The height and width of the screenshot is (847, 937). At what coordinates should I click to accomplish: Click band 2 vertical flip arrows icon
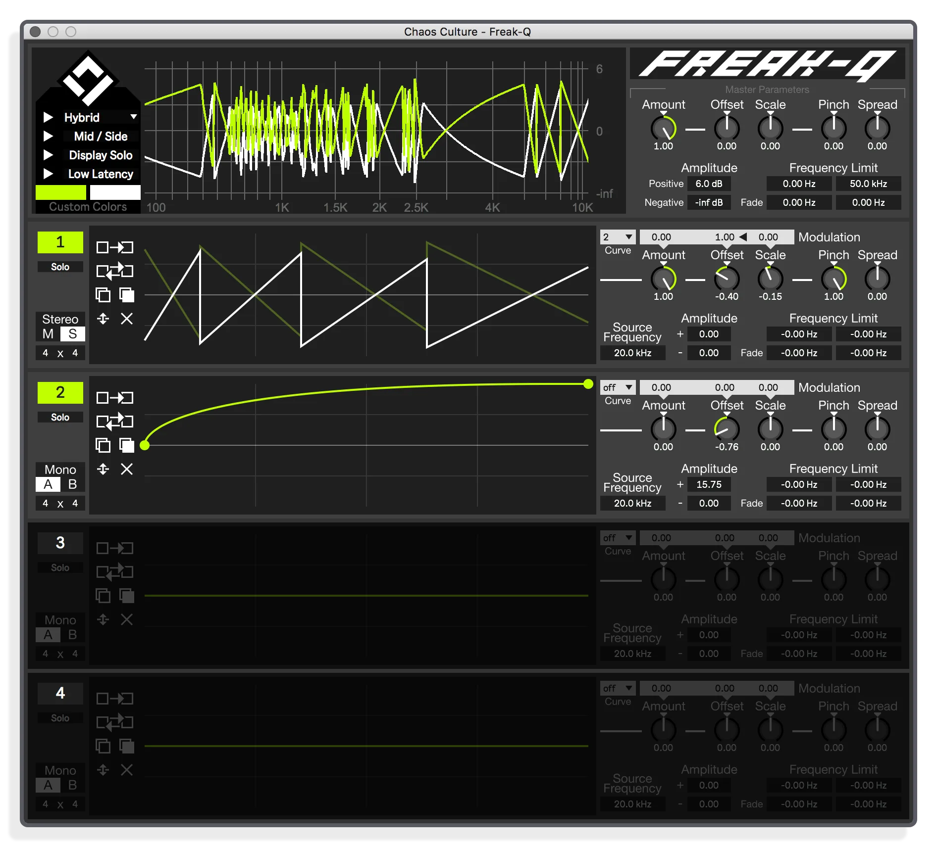tap(103, 469)
